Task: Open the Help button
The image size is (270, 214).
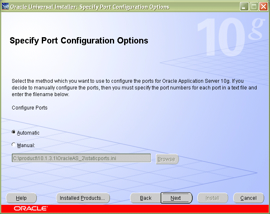Action: point(21,198)
